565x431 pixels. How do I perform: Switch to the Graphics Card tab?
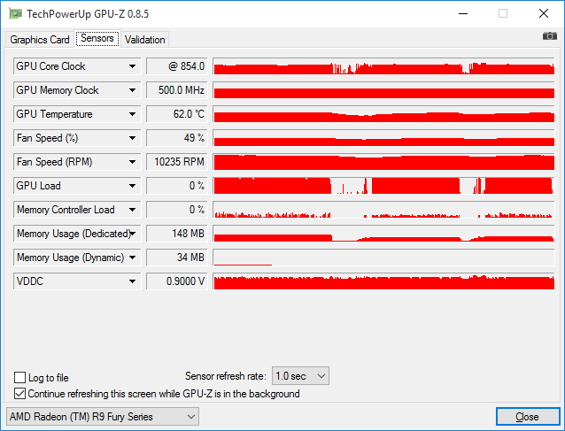pyautogui.click(x=40, y=39)
